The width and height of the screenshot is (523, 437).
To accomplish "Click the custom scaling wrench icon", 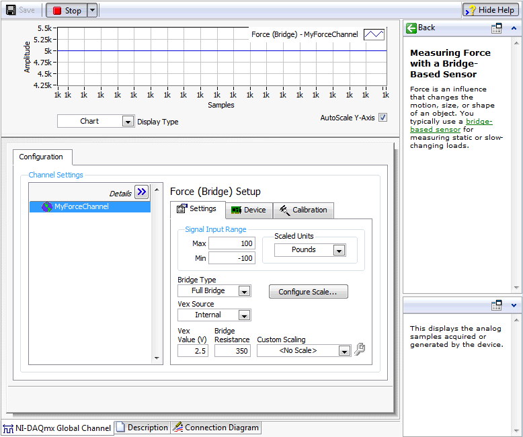I will tap(360, 350).
